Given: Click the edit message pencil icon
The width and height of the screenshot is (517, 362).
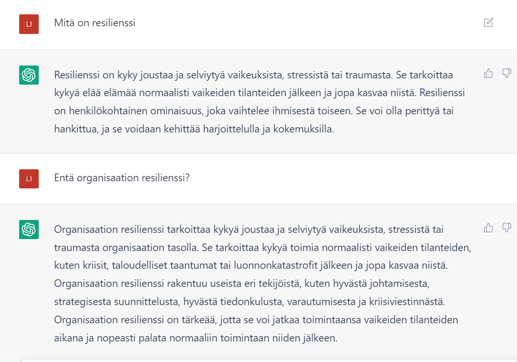Looking at the screenshot, I should (x=488, y=22).
